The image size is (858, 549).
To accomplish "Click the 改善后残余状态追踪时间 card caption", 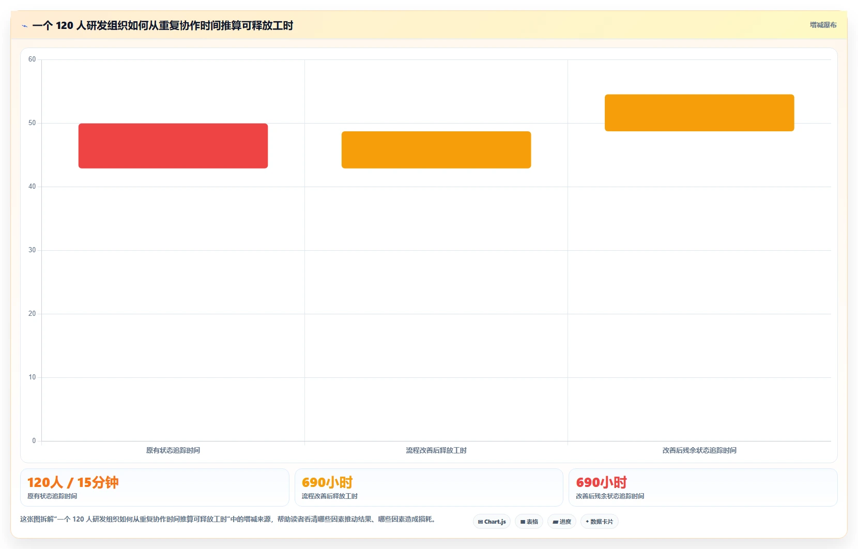I will [610, 496].
